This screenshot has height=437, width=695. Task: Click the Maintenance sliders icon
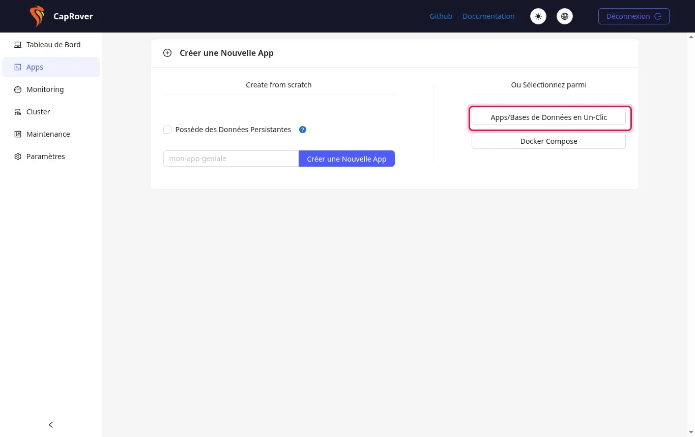pyautogui.click(x=18, y=134)
